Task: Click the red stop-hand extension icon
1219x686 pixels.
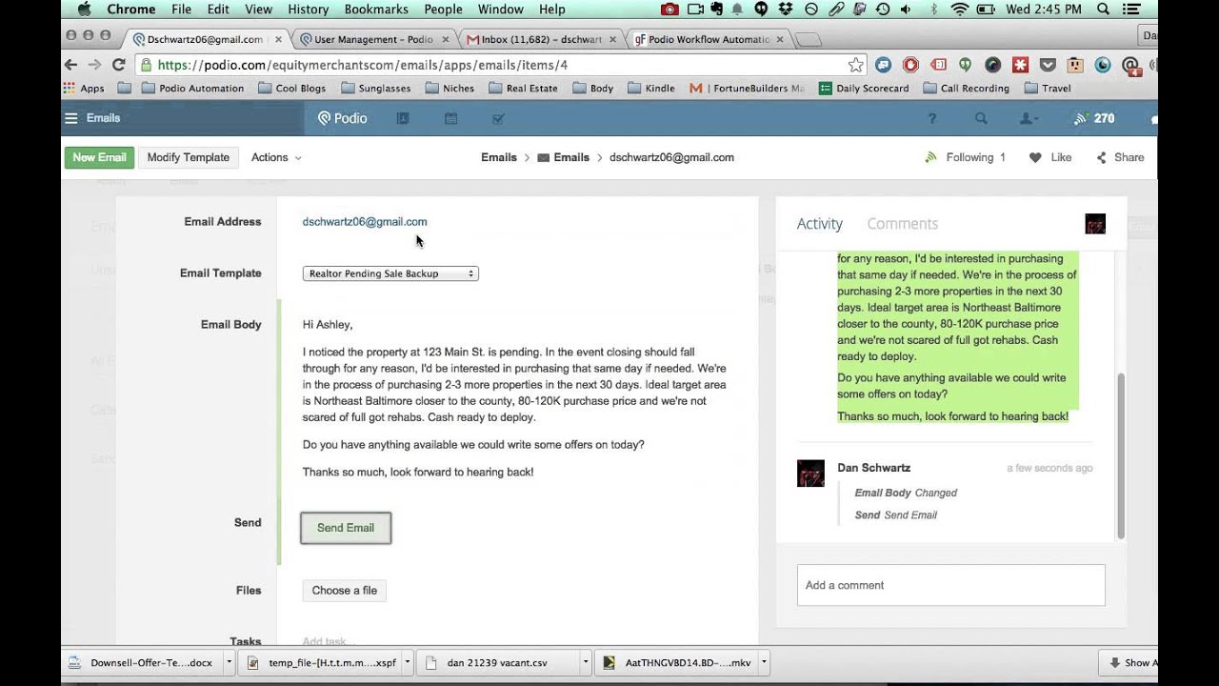Action: (910, 65)
